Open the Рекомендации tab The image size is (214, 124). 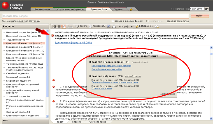43,9
